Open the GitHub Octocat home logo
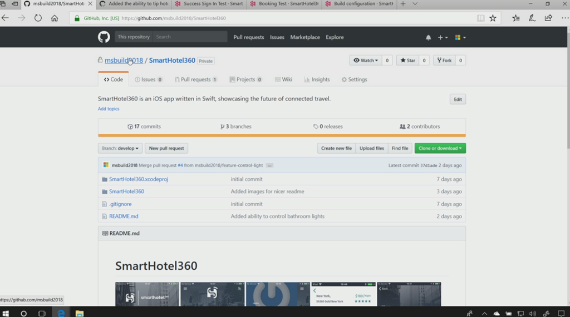570x317 pixels. pos(104,37)
